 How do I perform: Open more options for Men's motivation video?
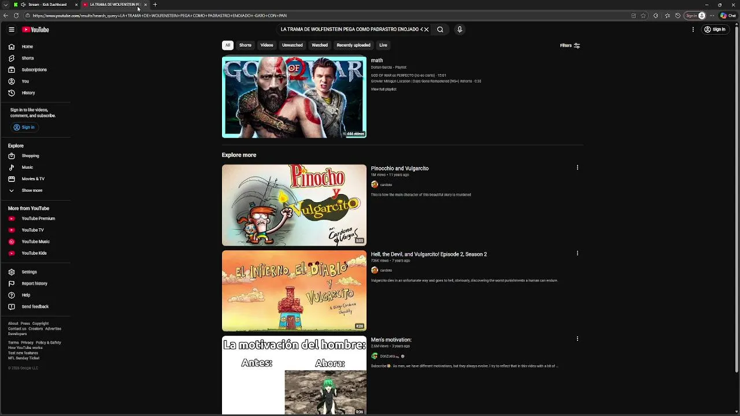coord(577,339)
